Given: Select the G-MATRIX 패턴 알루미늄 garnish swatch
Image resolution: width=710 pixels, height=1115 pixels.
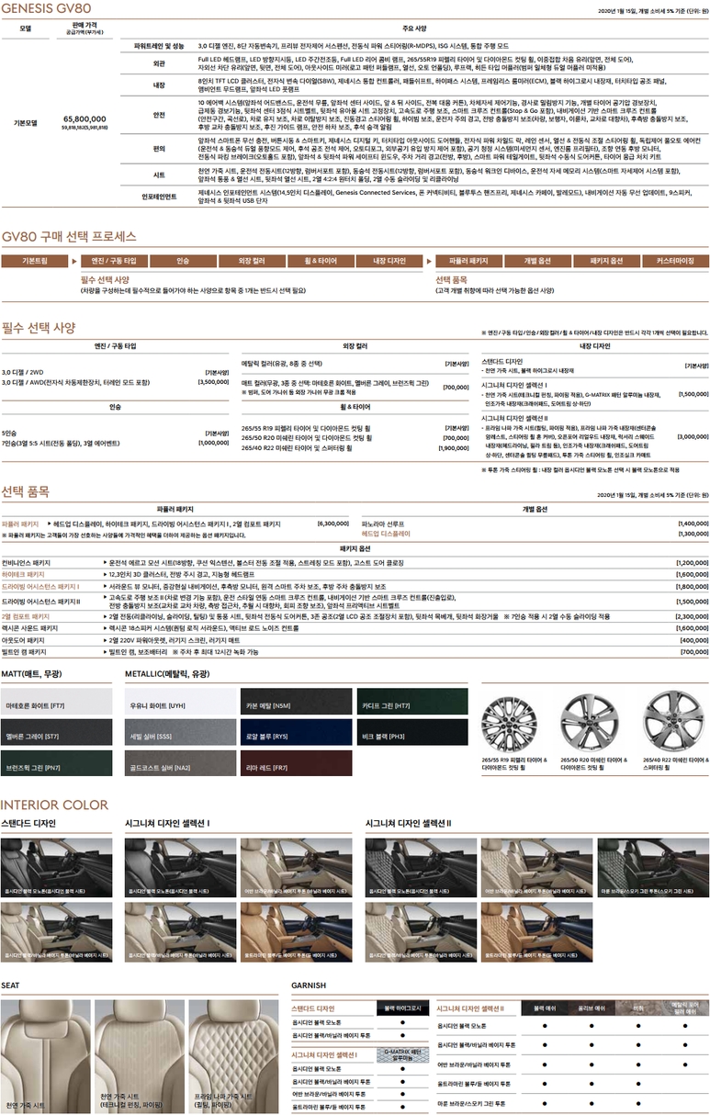Looking at the screenshot, I should tap(401, 1055).
